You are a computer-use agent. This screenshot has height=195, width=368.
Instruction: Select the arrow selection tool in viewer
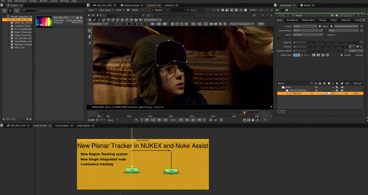click(90, 31)
